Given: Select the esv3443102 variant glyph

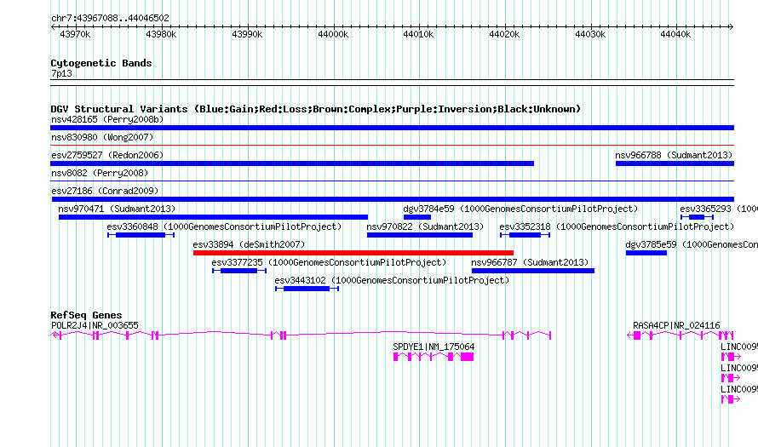Looking at the screenshot, I should tap(307, 289).
